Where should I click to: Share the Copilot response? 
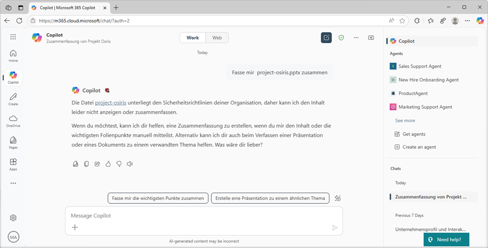pyautogui.click(x=98, y=164)
